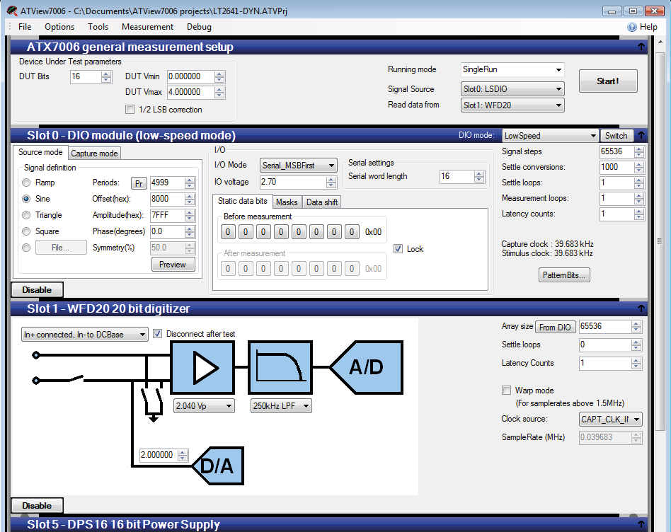Open the Running mode dropdown
This screenshot has height=532, width=671.
coord(558,70)
